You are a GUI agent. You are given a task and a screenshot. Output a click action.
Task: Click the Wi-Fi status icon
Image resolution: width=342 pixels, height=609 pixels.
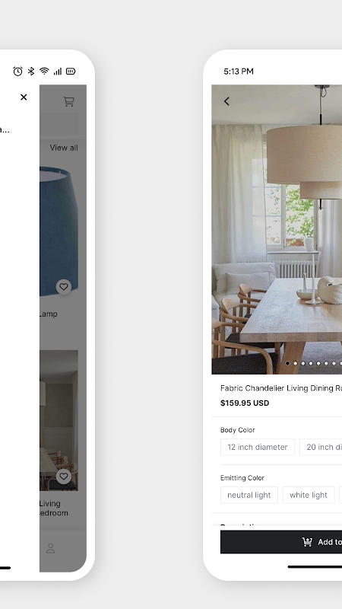click(x=44, y=71)
